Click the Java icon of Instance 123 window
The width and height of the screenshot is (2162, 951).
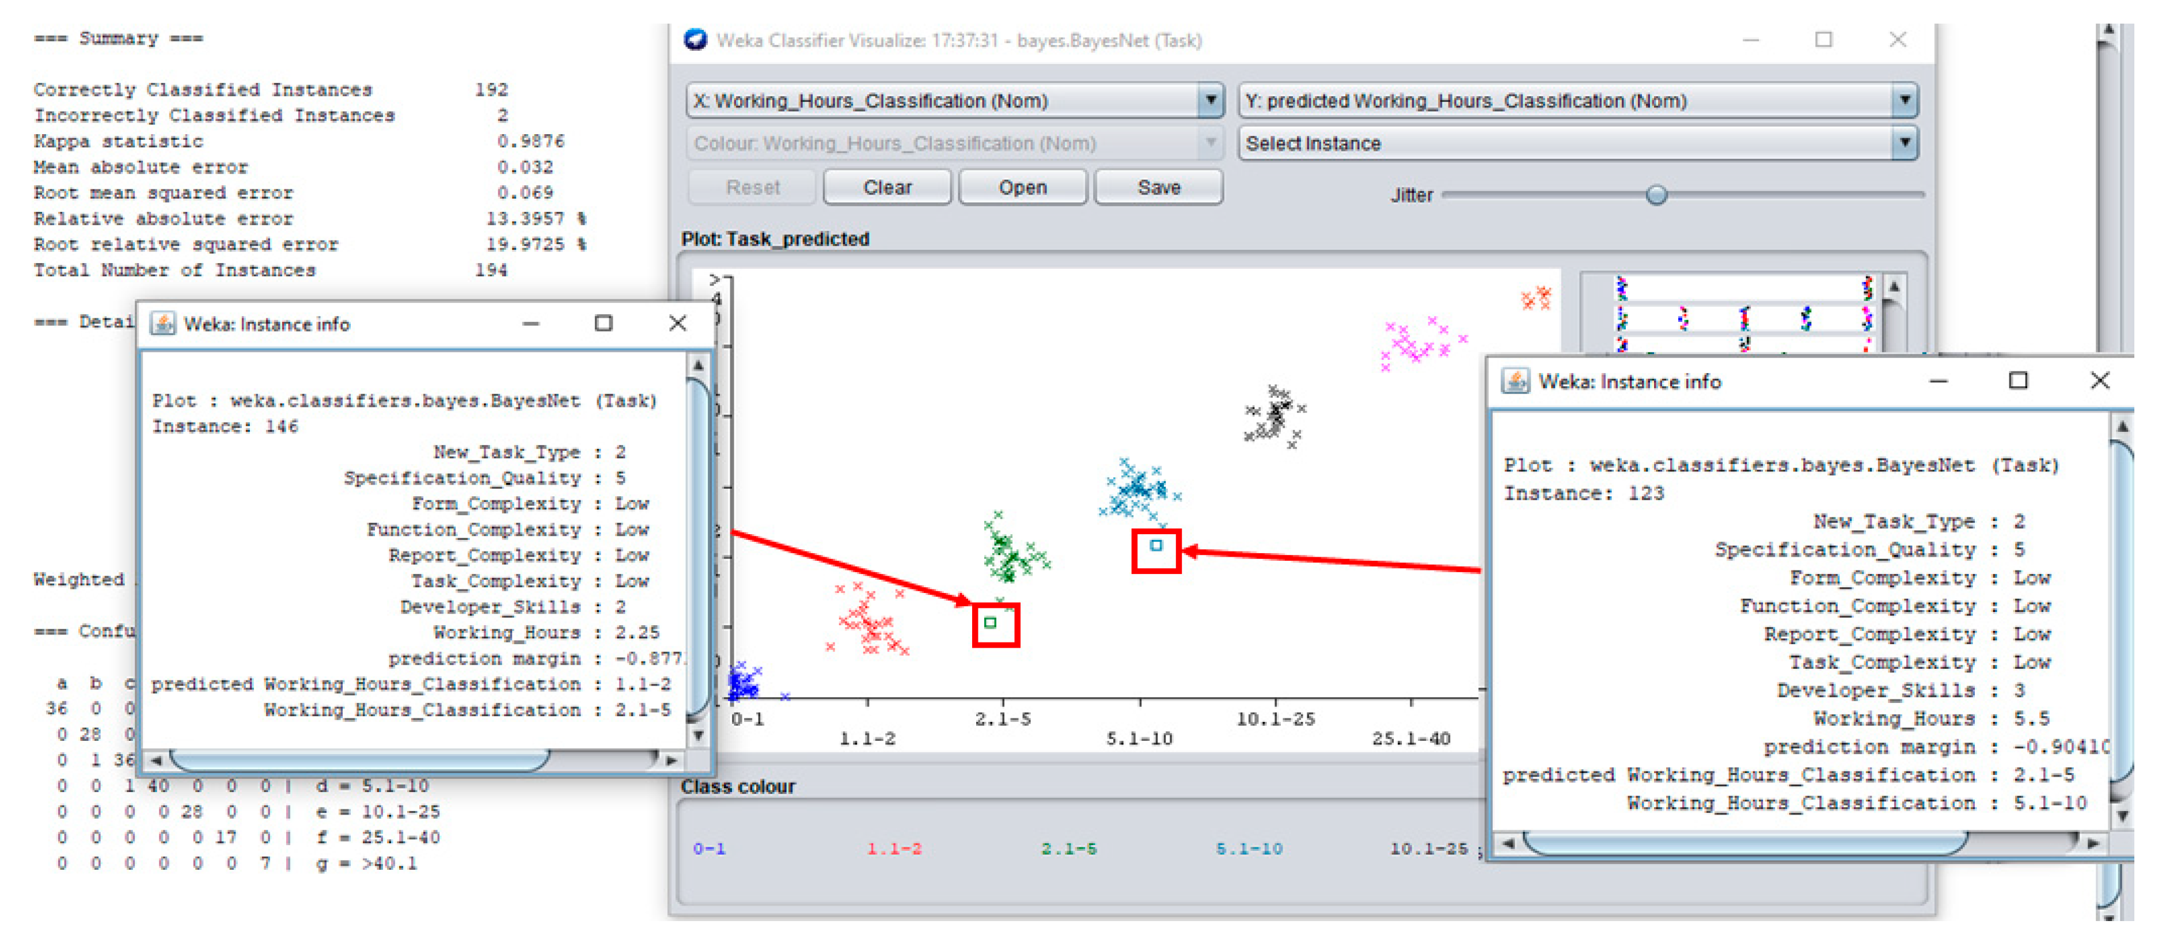point(1515,382)
